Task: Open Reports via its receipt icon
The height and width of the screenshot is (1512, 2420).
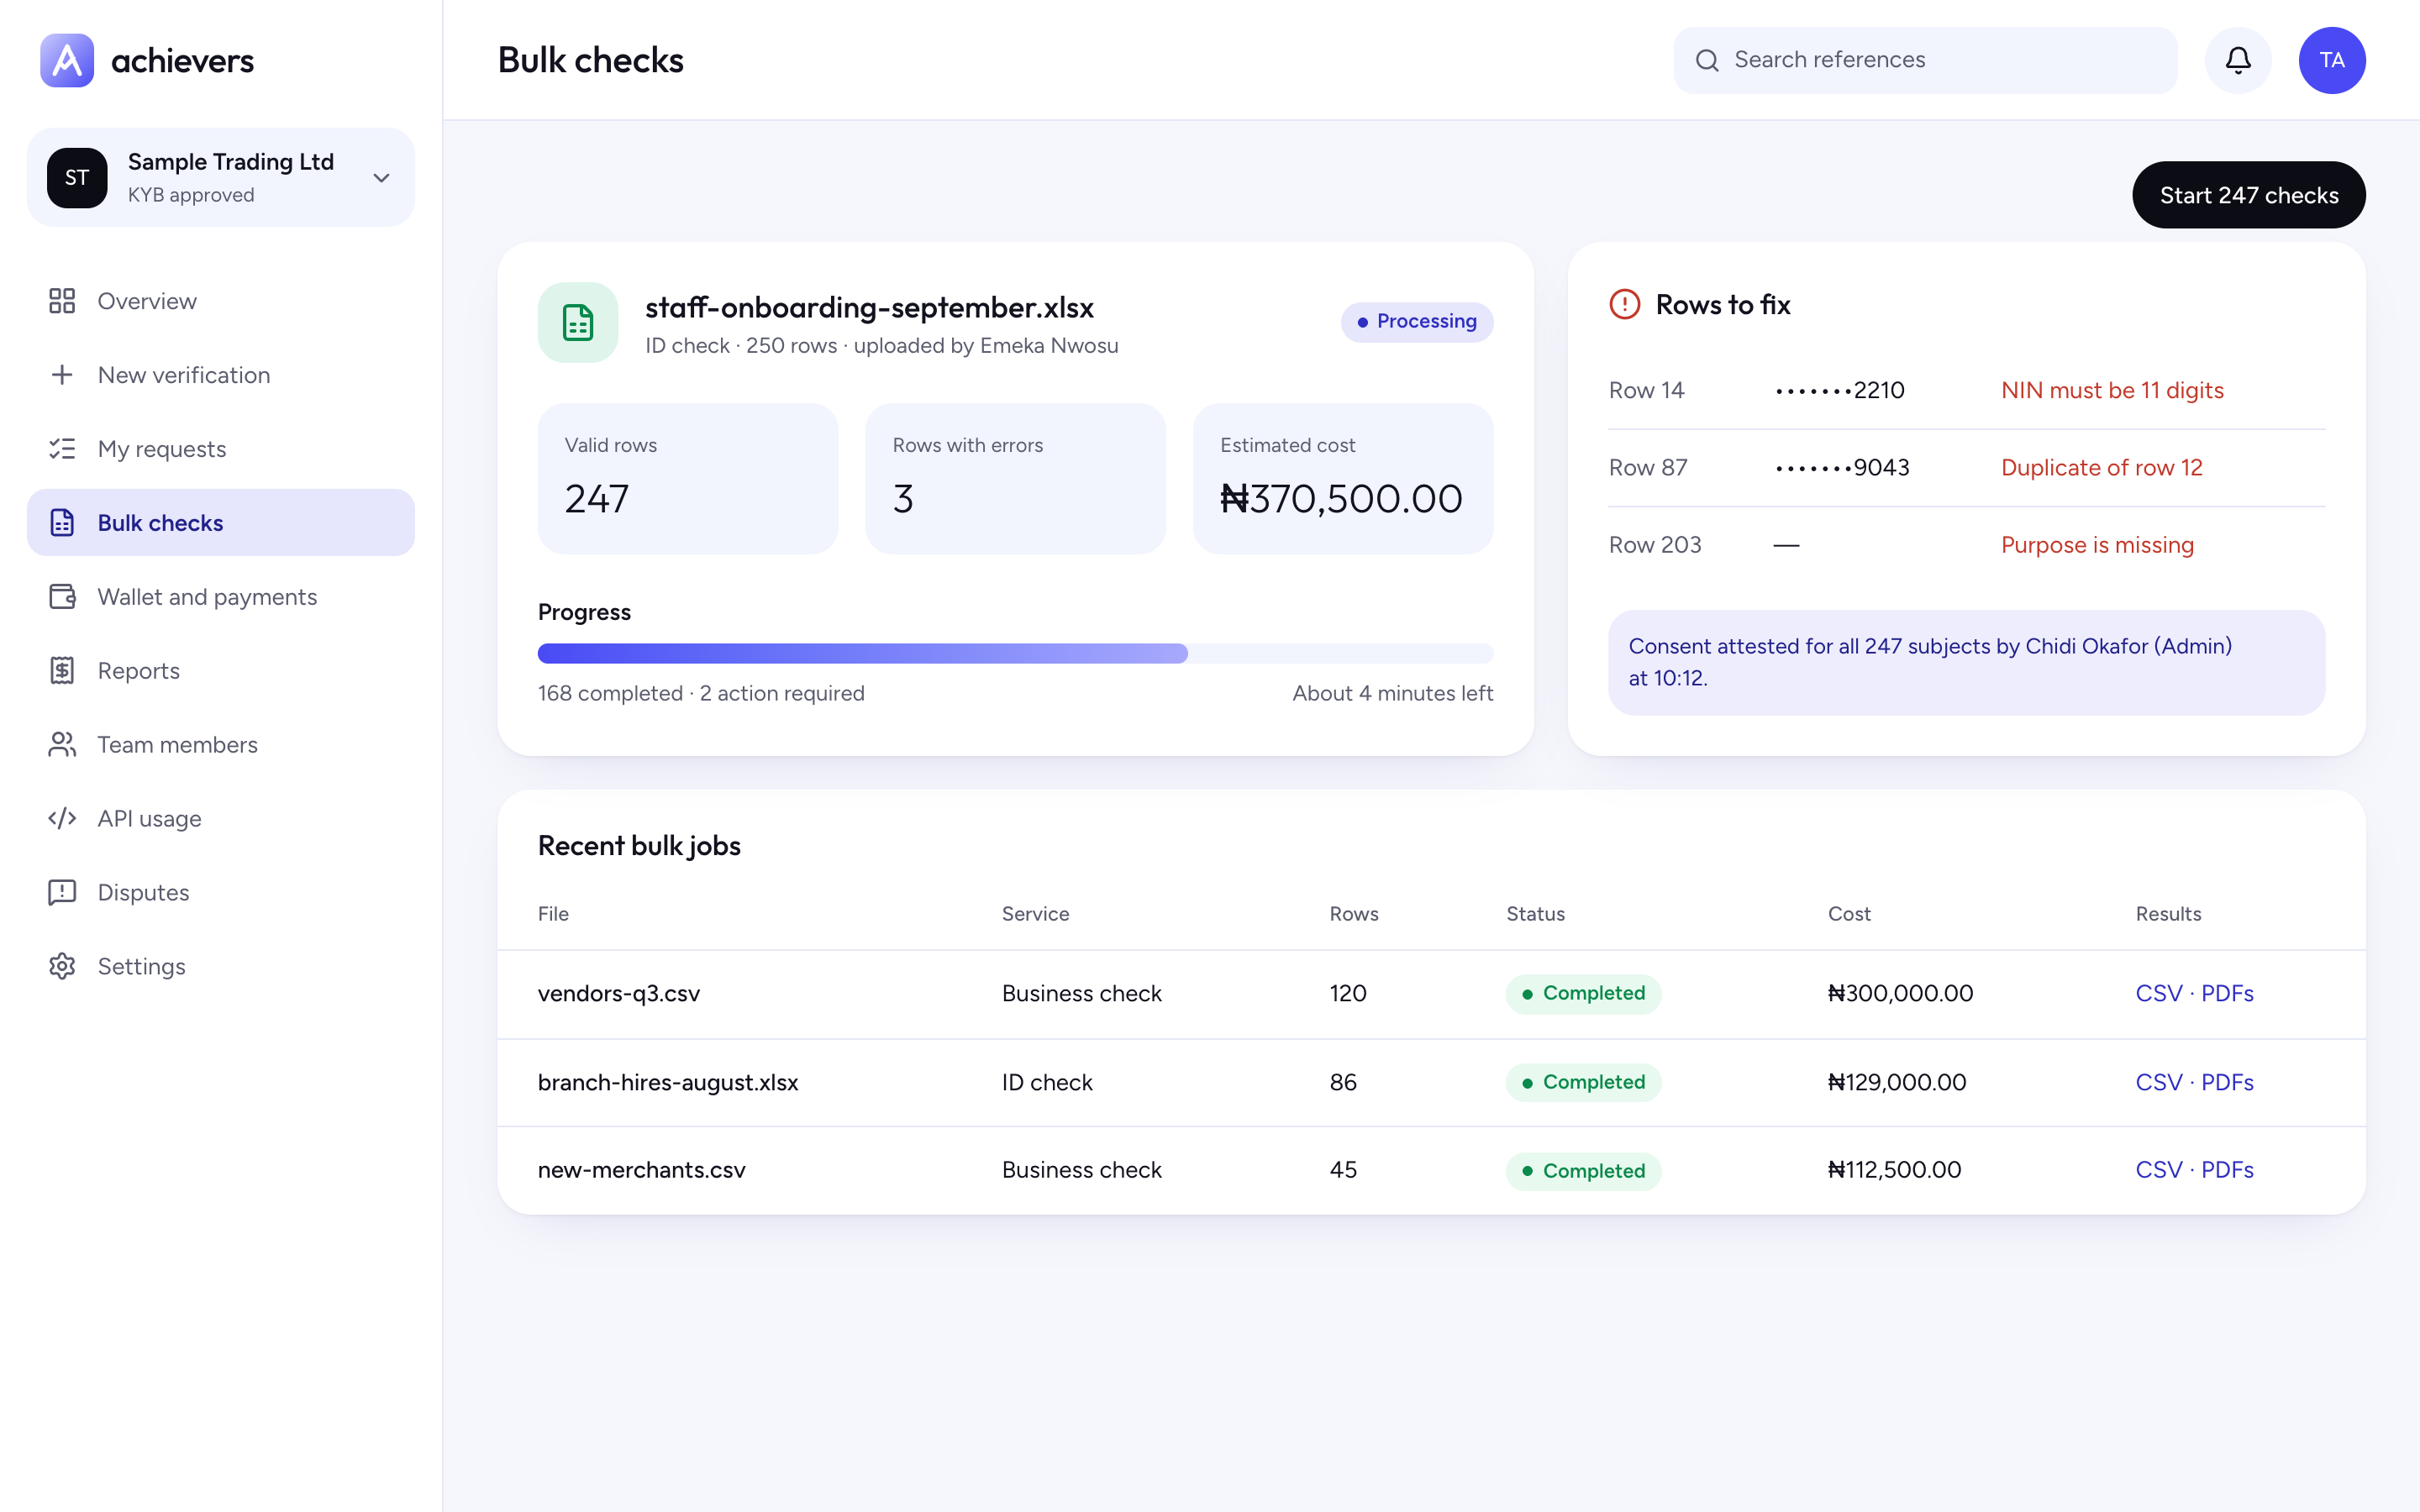Action: point(62,671)
